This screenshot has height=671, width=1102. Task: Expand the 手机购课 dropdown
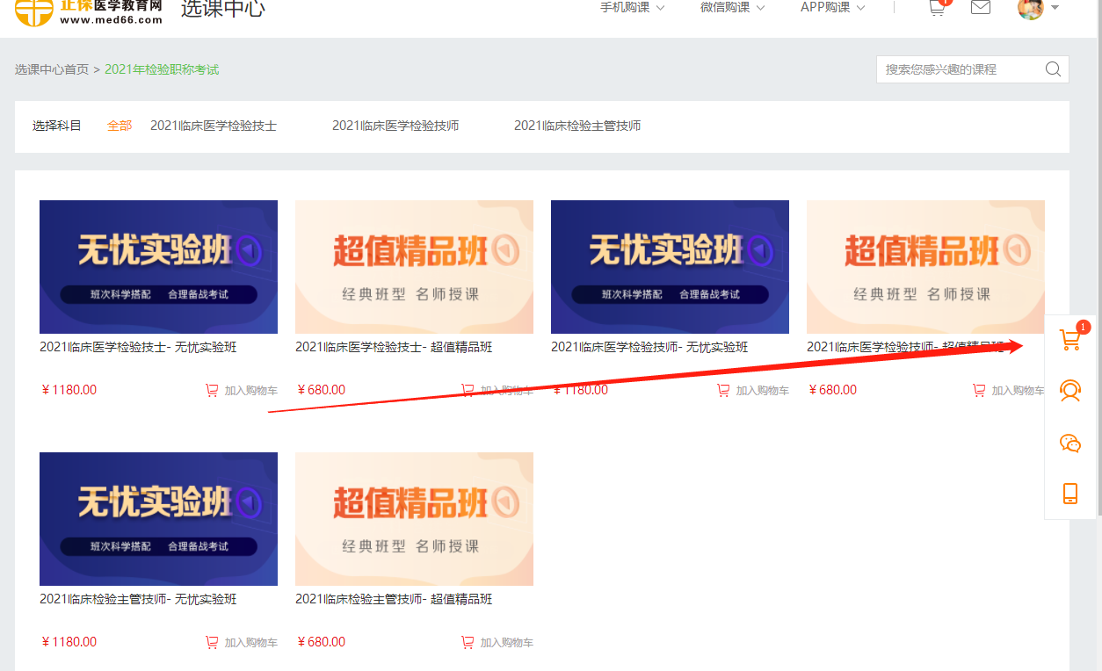[x=632, y=8]
